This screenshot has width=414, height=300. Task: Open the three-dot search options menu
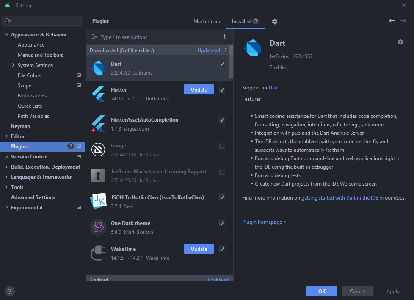pyautogui.click(x=225, y=37)
